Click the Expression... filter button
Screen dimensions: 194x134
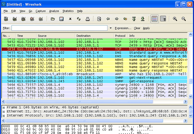tap(123, 28)
